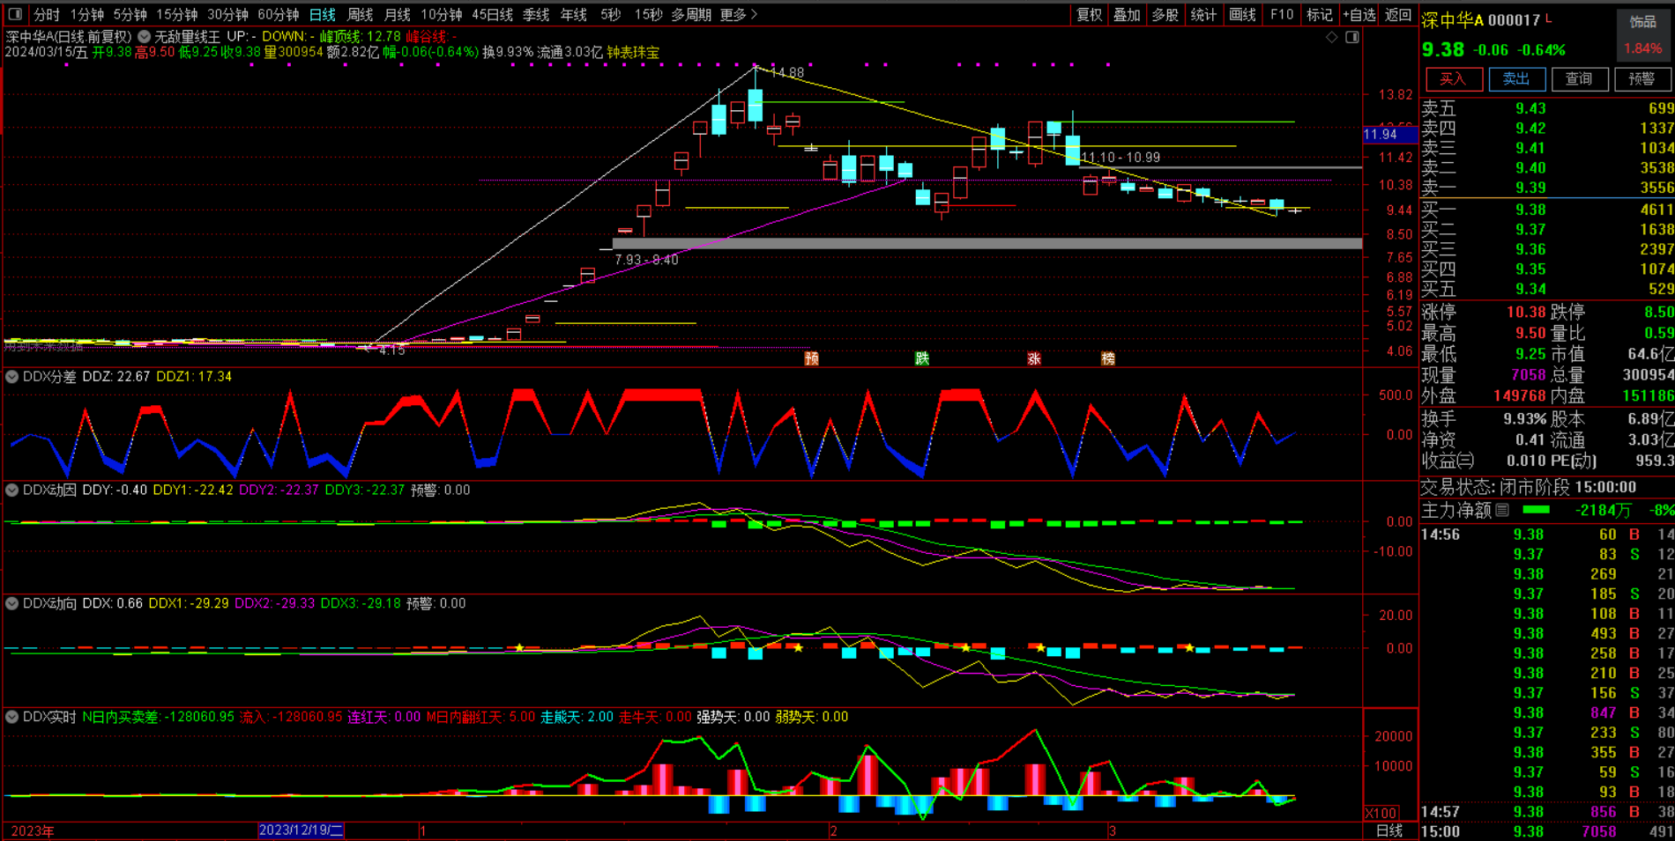
Task: Switch to 10分钟 chart period
Action: [x=441, y=14]
